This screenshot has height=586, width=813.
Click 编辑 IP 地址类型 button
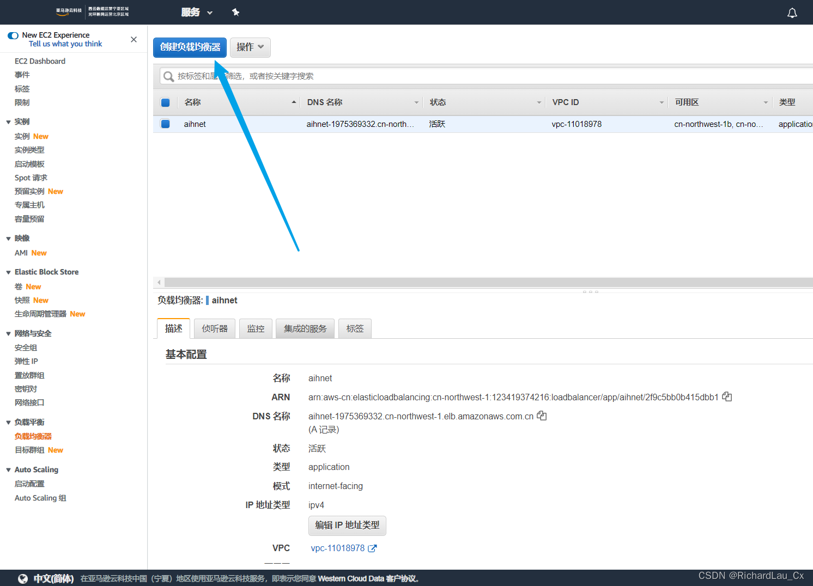click(x=347, y=525)
